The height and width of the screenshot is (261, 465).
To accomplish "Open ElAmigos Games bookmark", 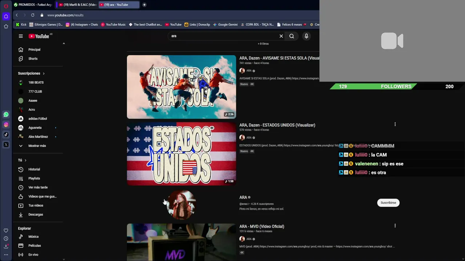I will [46, 25].
